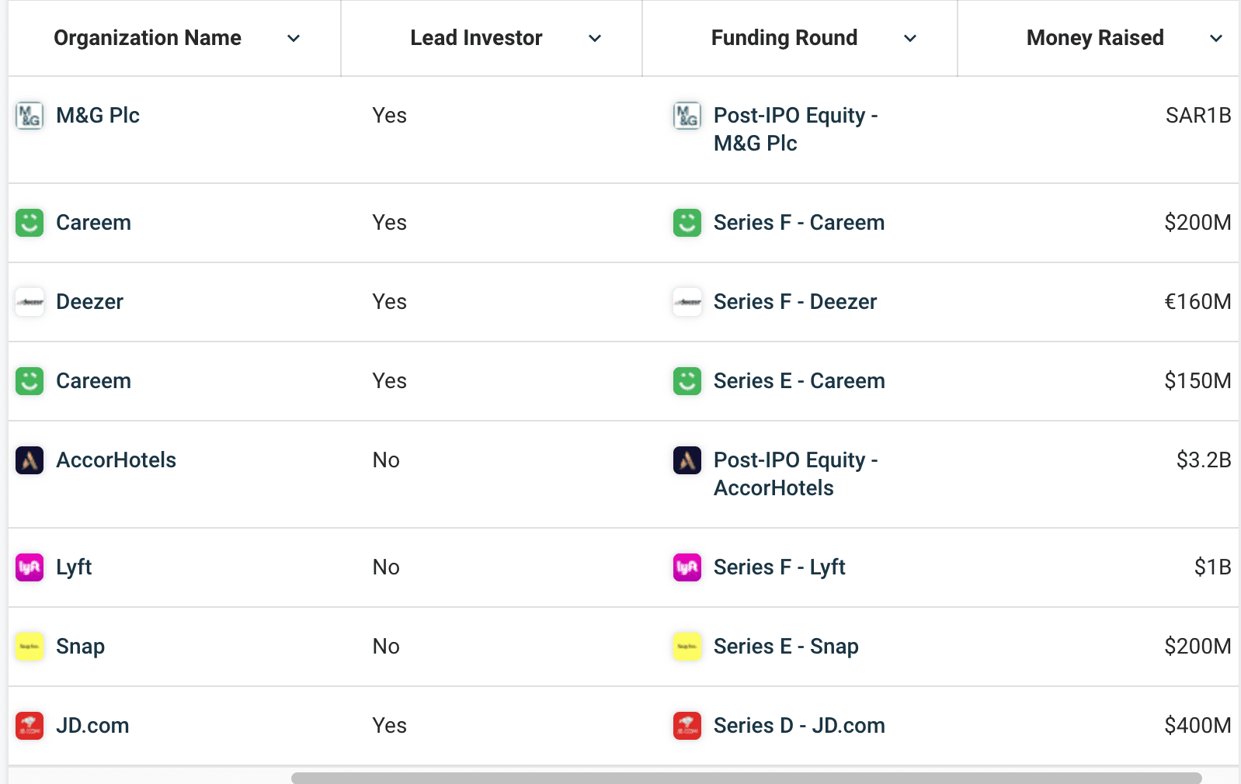Select the $3.2B money raised cell
The image size is (1241, 784).
(x=1204, y=460)
